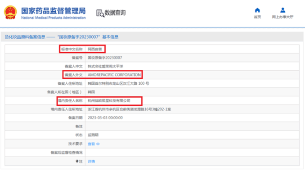Image resolution: width=305 pixels, height=172 pixels.
Task: Click the "监测期" status value
Action: click(93, 135)
